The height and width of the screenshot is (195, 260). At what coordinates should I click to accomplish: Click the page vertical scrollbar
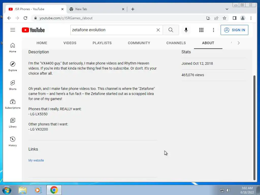tap(254, 127)
